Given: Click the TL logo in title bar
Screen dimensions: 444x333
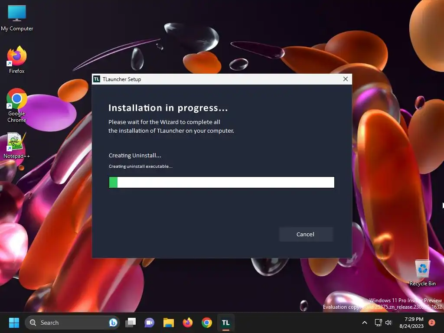Looking at the screenshot, I should 97,79.
